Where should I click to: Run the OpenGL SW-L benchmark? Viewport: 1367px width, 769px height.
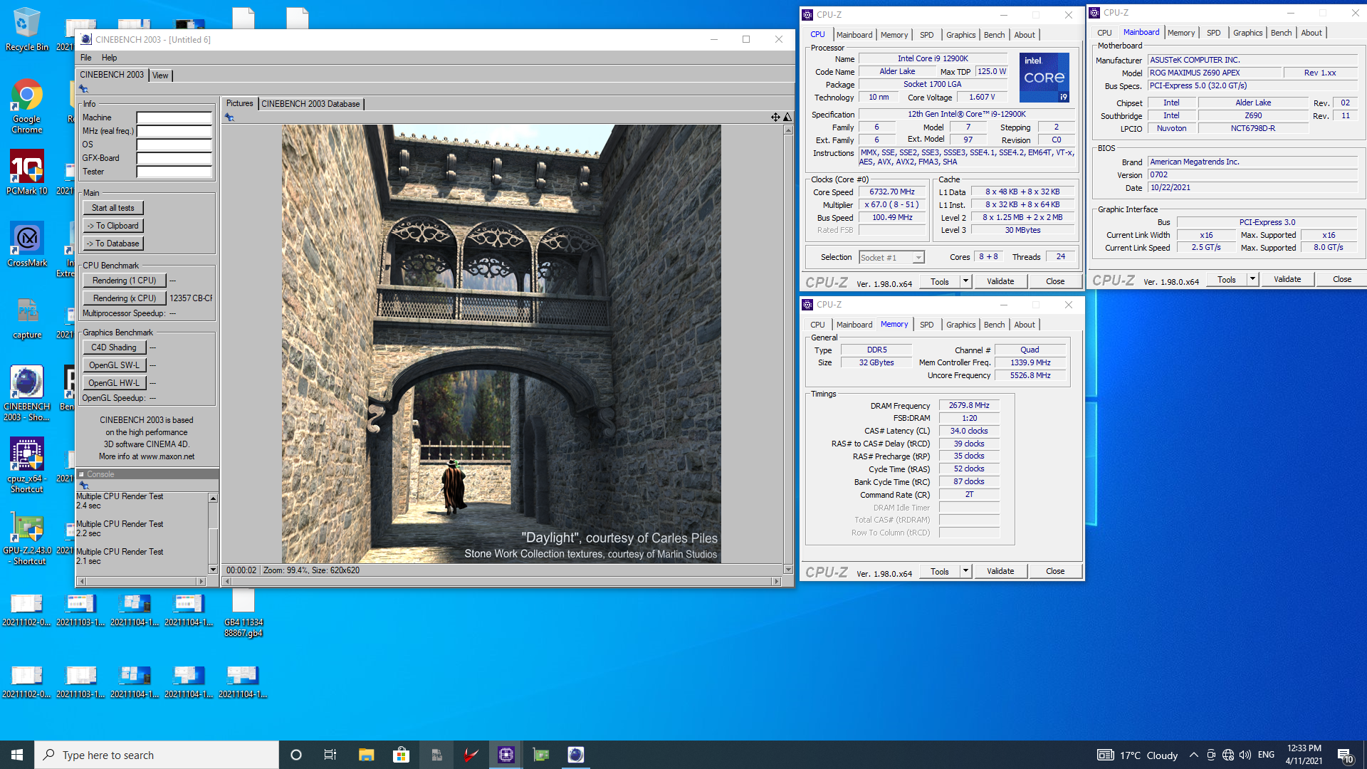(114, 365)
